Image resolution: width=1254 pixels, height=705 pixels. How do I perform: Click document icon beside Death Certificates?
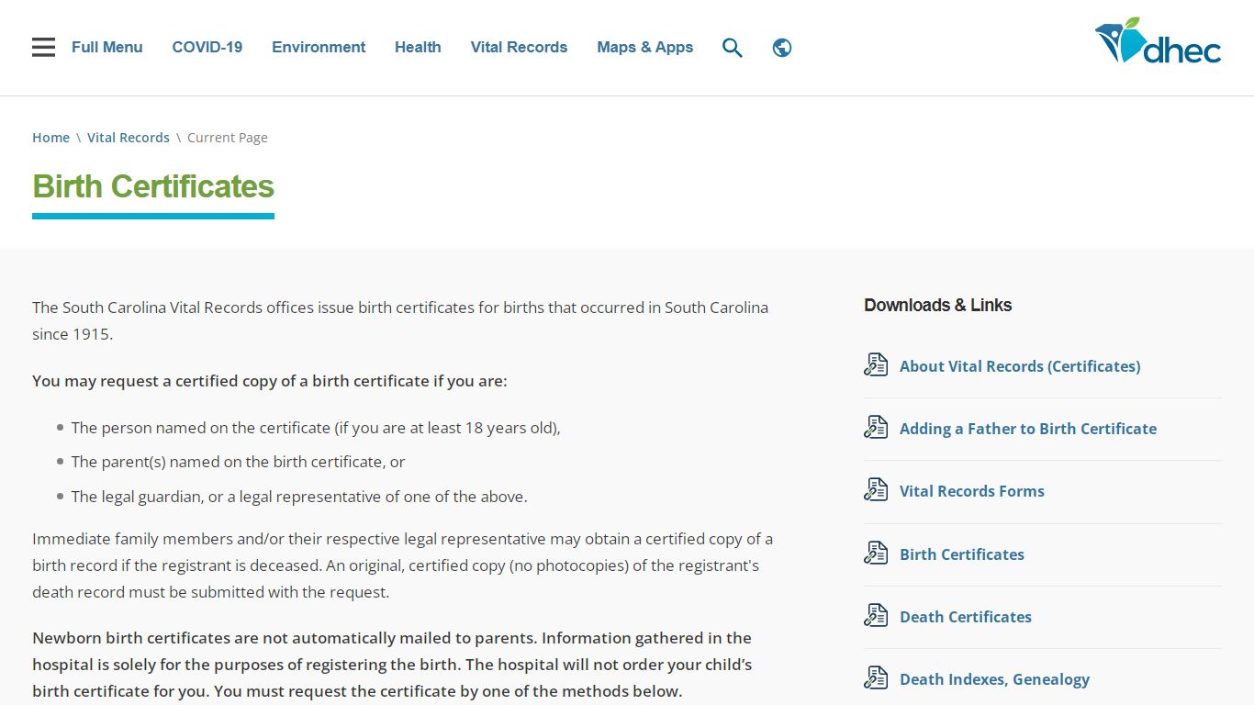click(x=876, y=616)
